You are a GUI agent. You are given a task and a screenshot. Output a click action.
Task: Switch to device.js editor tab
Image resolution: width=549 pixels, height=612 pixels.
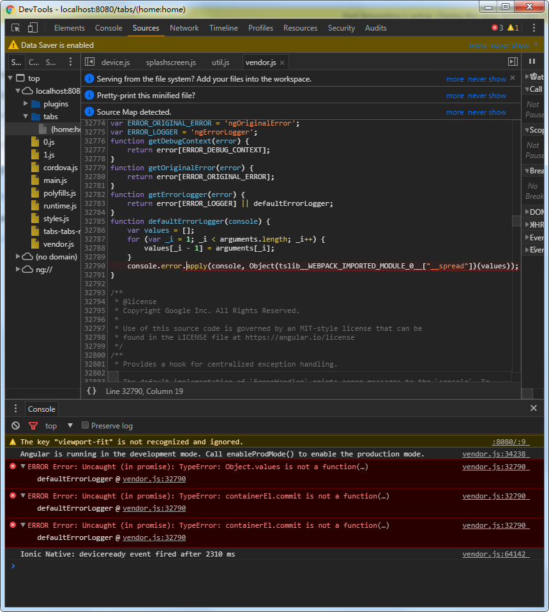click(116, 62)
